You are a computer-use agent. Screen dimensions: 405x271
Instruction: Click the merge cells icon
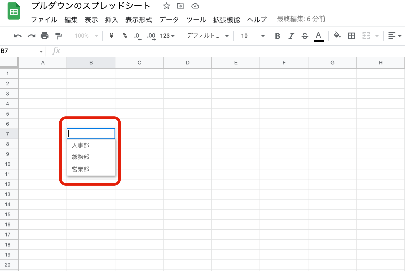(366, 36)
